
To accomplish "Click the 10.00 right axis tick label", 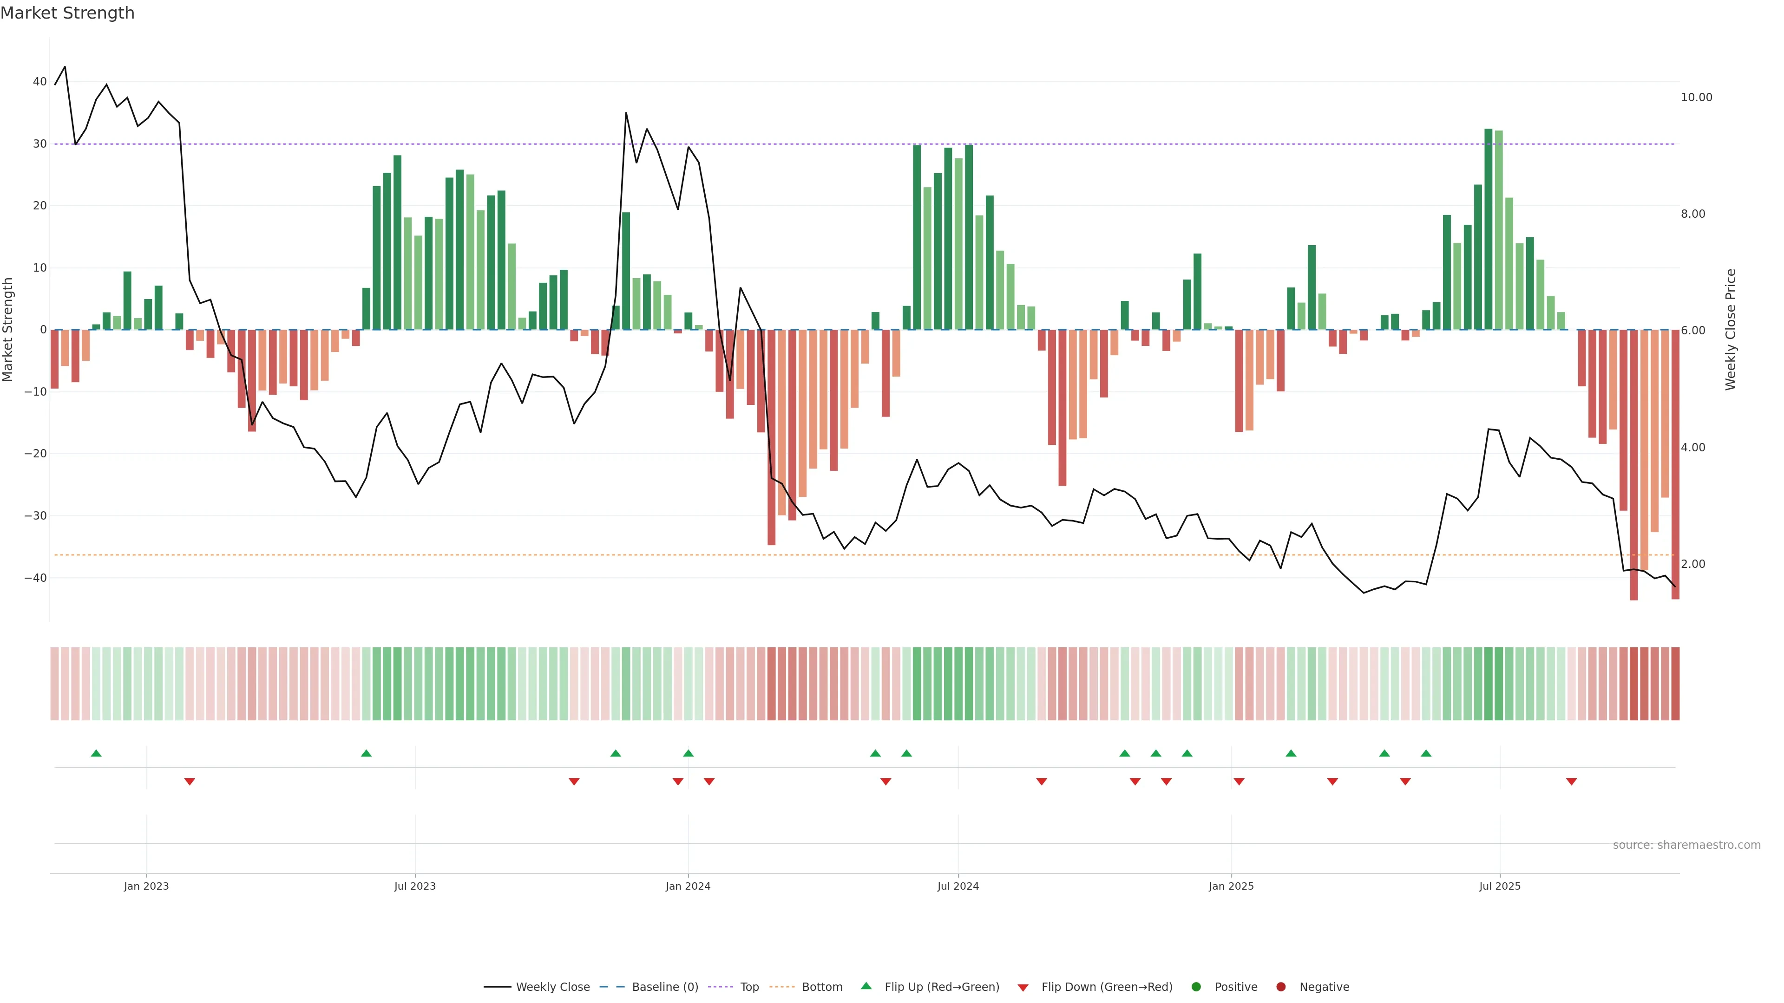I will pyautogui.click(x=1696, y=98).
